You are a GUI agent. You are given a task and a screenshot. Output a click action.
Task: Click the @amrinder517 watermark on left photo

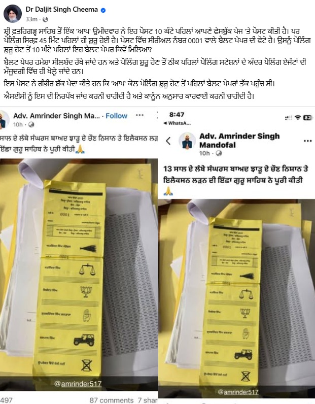(x=78, y=384)
